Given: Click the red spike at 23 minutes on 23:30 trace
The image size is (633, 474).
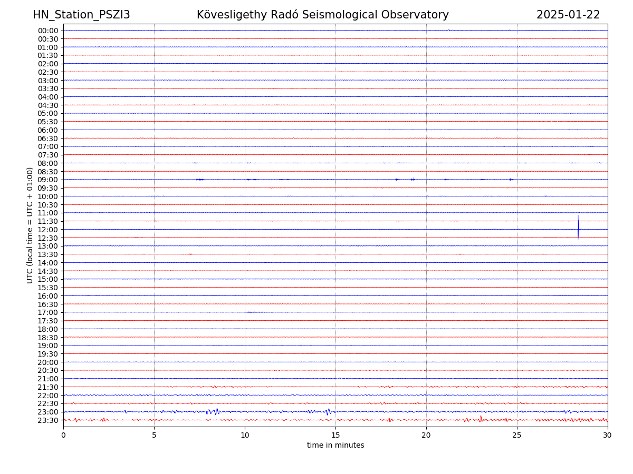Looking at the screenshot, I should 481,419.
